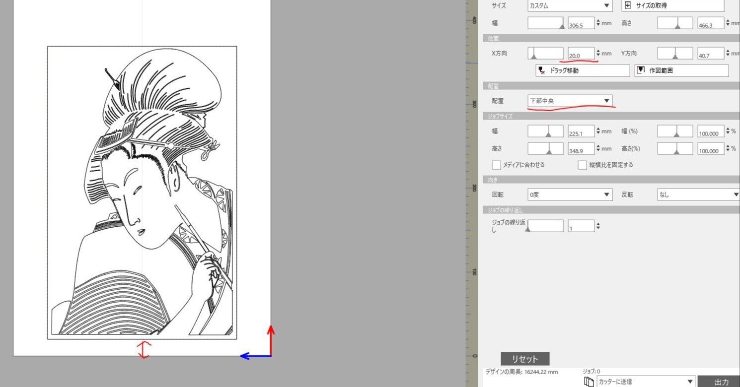
Task: Click the 高さ(%) stepper arrows
Action: (x=728, y=149)
